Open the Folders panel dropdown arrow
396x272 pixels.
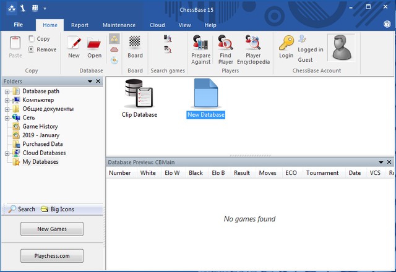(x=90, y=82)
